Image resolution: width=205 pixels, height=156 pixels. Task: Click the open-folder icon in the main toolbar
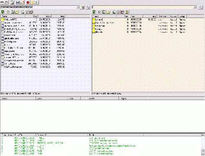click(x=22, y=2)
